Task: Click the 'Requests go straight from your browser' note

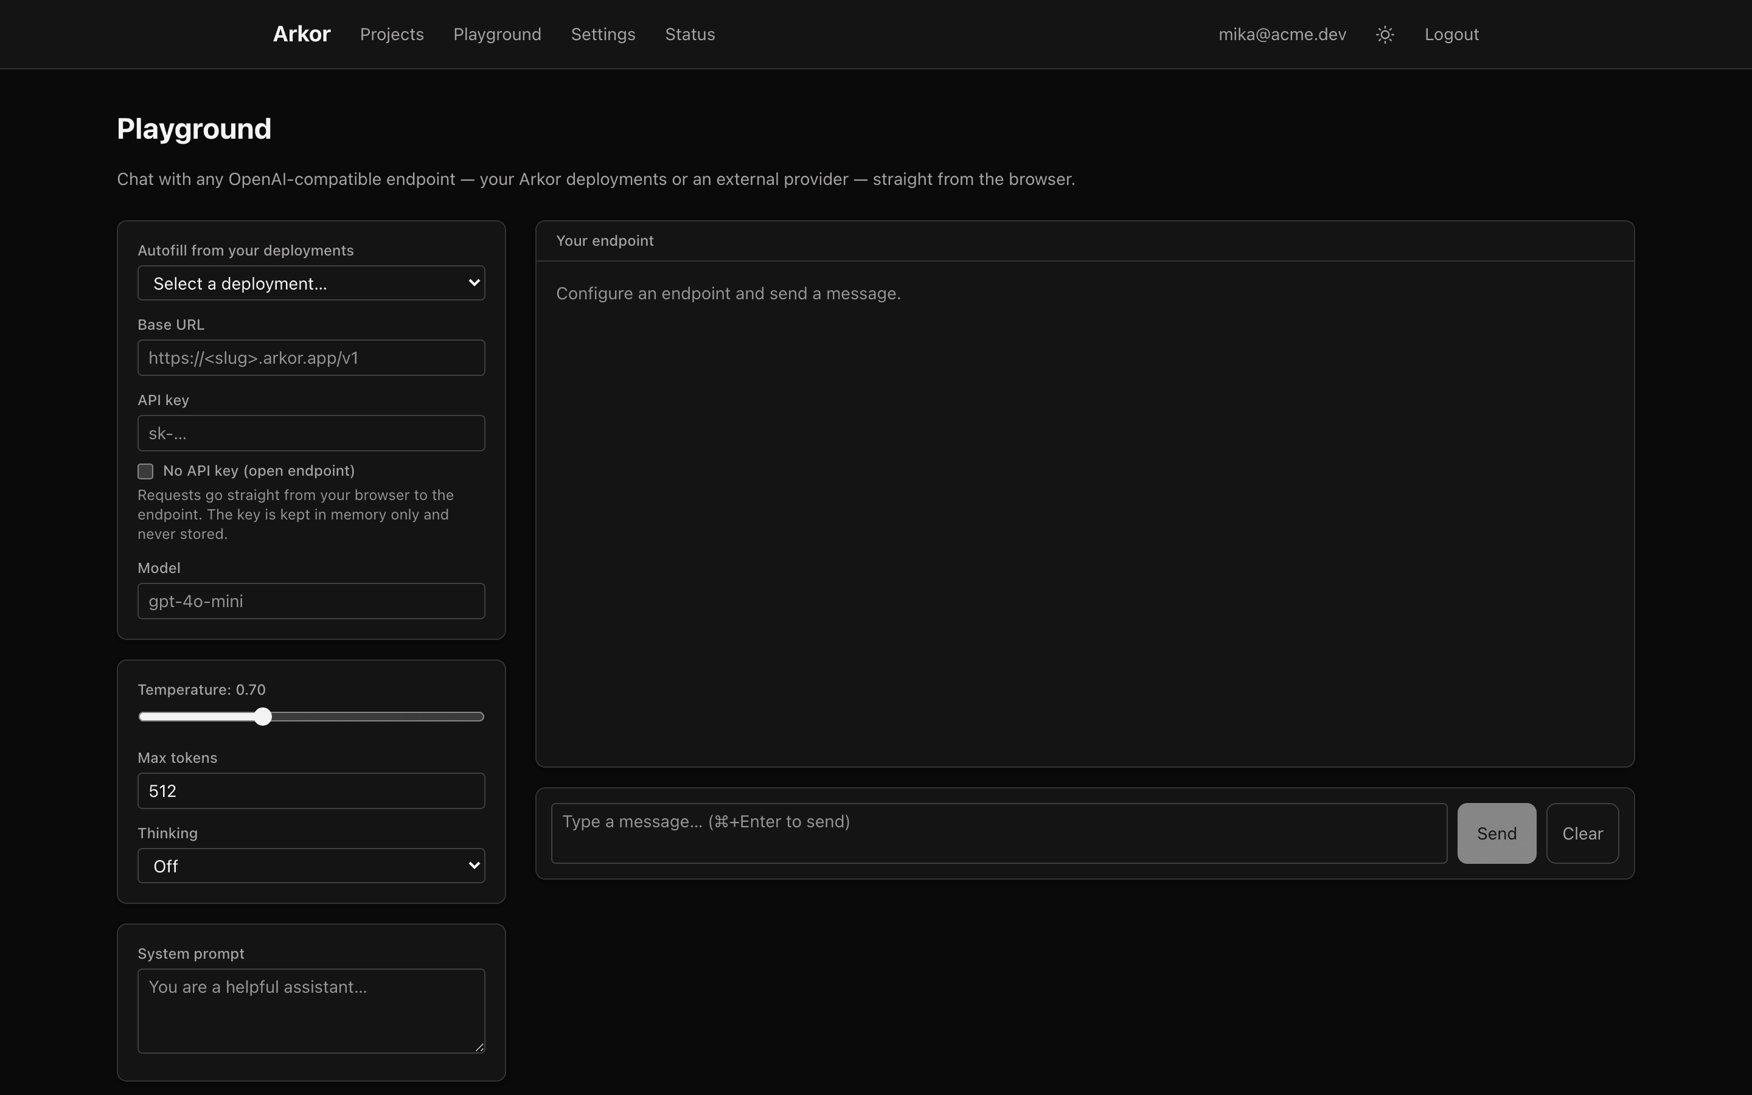Action: click(x=296, y=514)
